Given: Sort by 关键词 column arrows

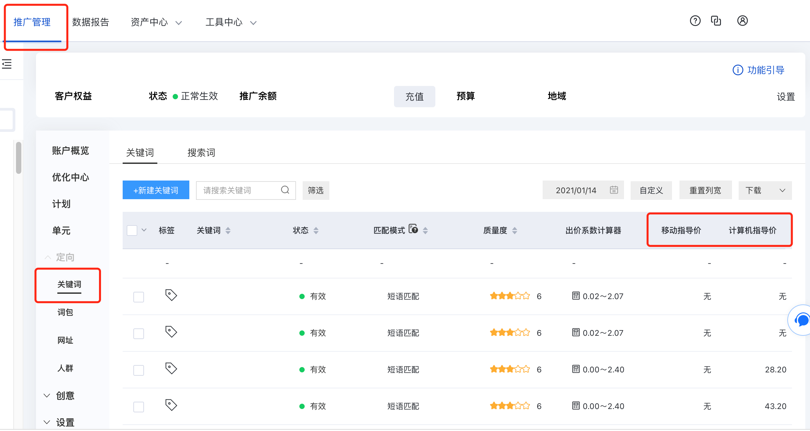Looking at the screenshot, I should tap(228, 230).
